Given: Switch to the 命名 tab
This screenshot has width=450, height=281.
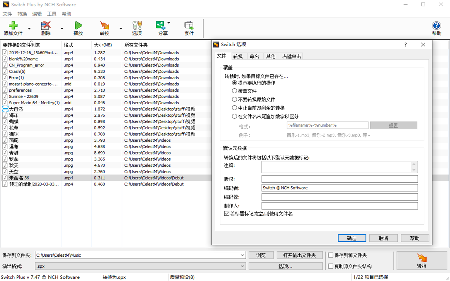Looking at the screenshot, I should point(254,56).
